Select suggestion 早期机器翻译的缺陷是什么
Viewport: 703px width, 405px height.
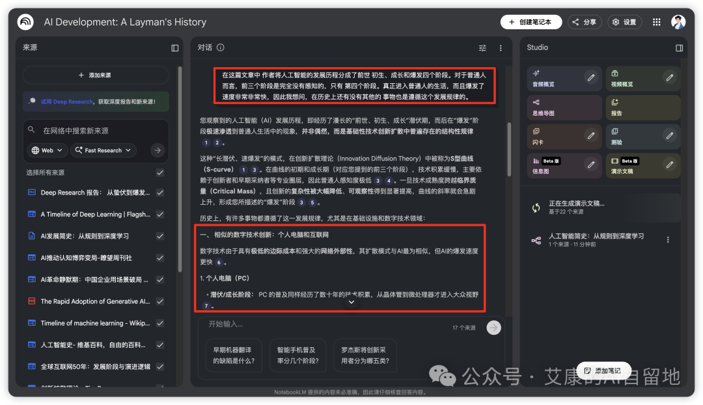[234, 356]
